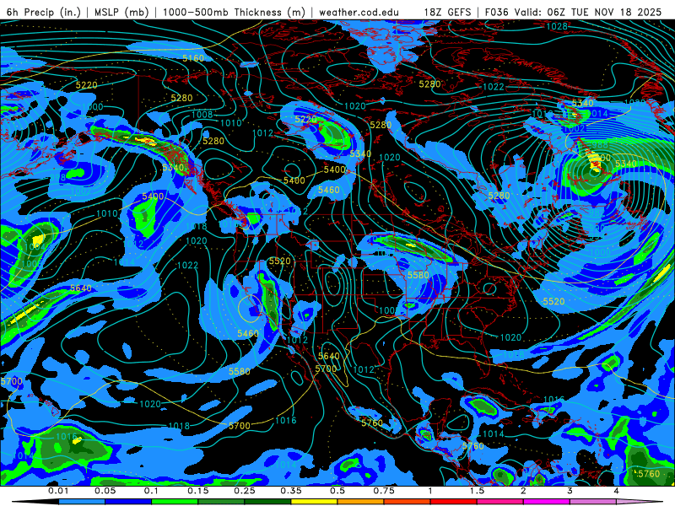Click the '1028' pressure contour label
The width and height of the screenshot is (675, 506).
[x=557, y=26]
